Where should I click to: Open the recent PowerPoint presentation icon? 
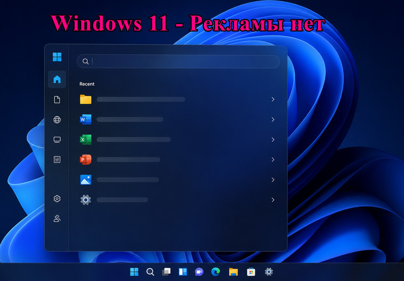coord(86,160)
